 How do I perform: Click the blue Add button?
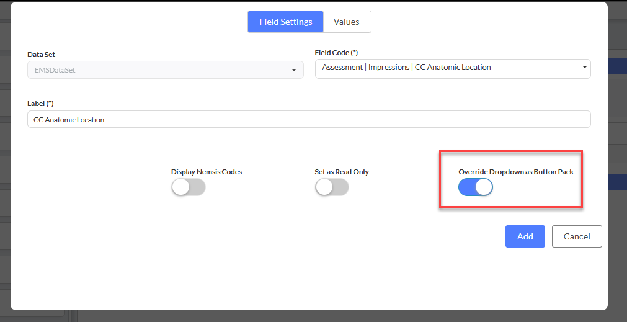pos(525,236)
